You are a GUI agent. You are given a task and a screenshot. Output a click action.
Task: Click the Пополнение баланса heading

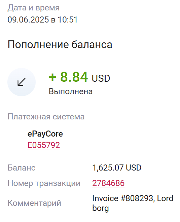(x=60, y=45)
